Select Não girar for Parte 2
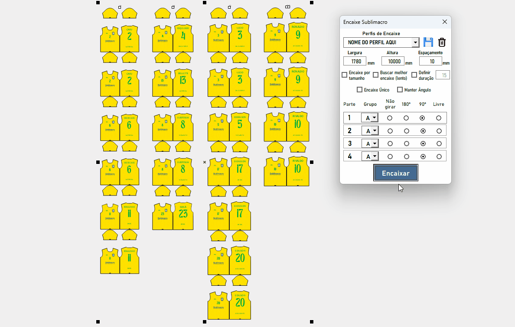This screenshot has height=327, width=515. pos(390,131)
